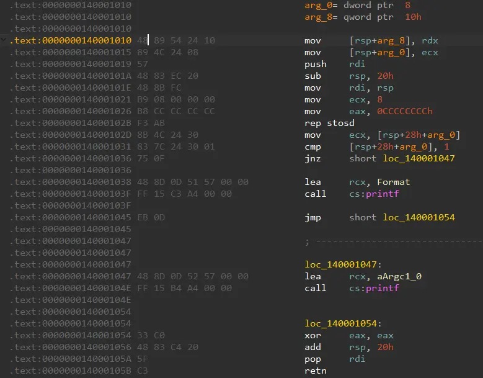Viewport: 483px width, 378px height.
Task: Click the Format string operand
Action: click(394, 182)
